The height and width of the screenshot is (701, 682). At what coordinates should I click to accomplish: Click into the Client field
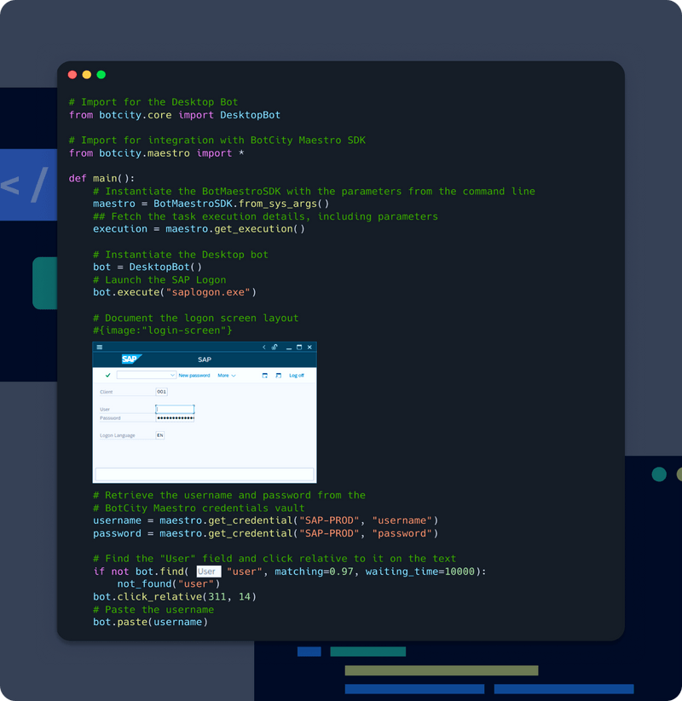click(161, 392)
